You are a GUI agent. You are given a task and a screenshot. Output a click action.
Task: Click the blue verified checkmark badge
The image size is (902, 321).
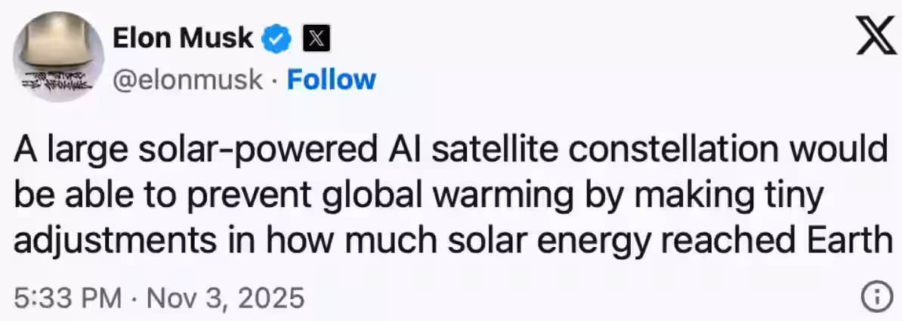pos(276,38)
